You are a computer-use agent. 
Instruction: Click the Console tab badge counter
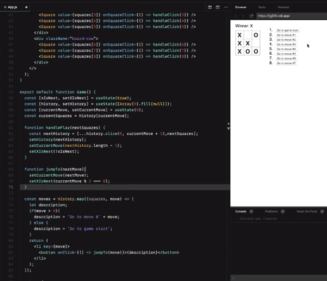point(251,211)
